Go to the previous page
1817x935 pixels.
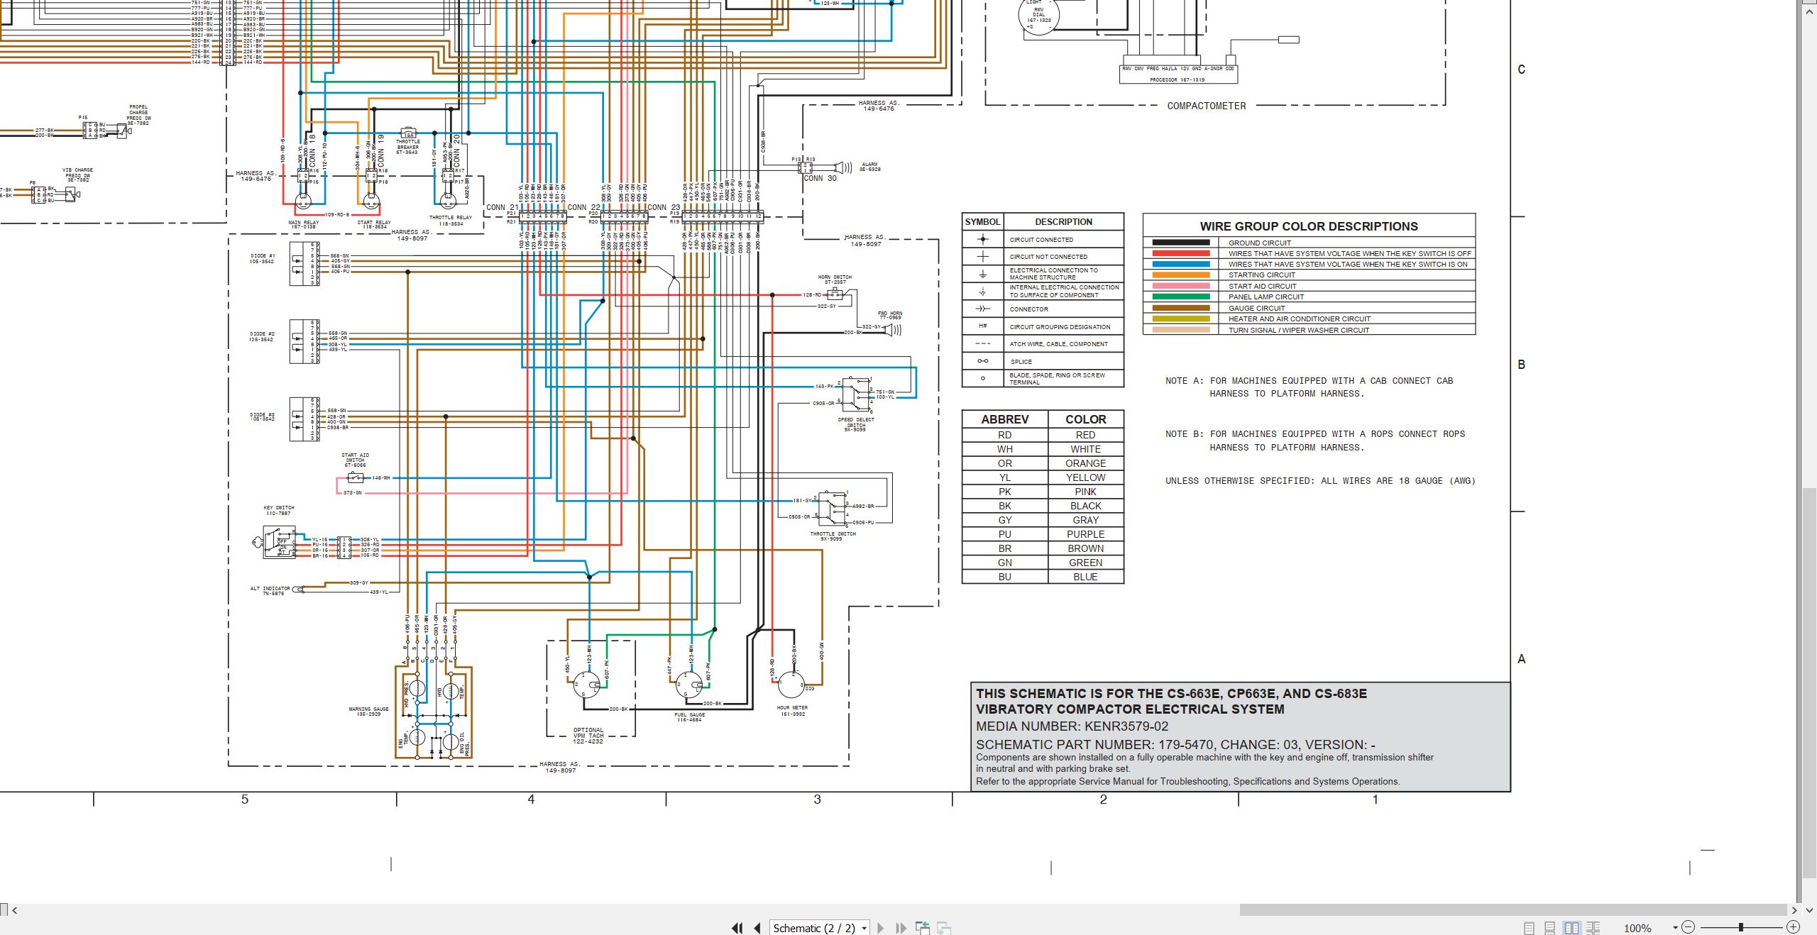click(757, 928)
